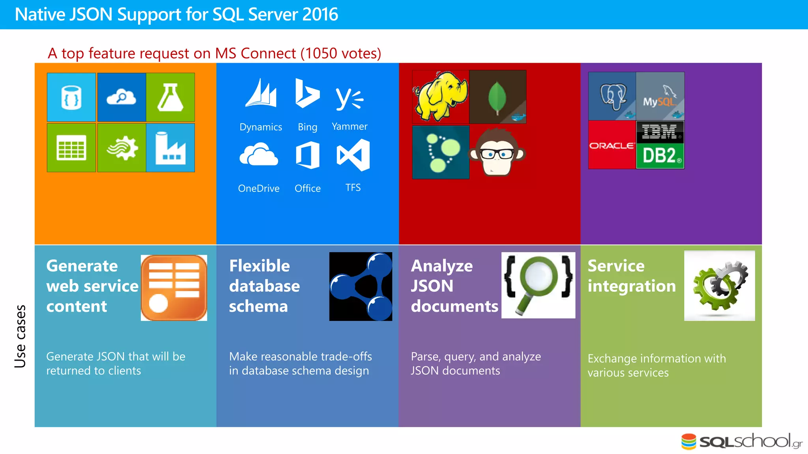Screen dimensions: 808x454
Task: Click the 'Analyze JSON documents' heading
Action: (x=454, y=286)
